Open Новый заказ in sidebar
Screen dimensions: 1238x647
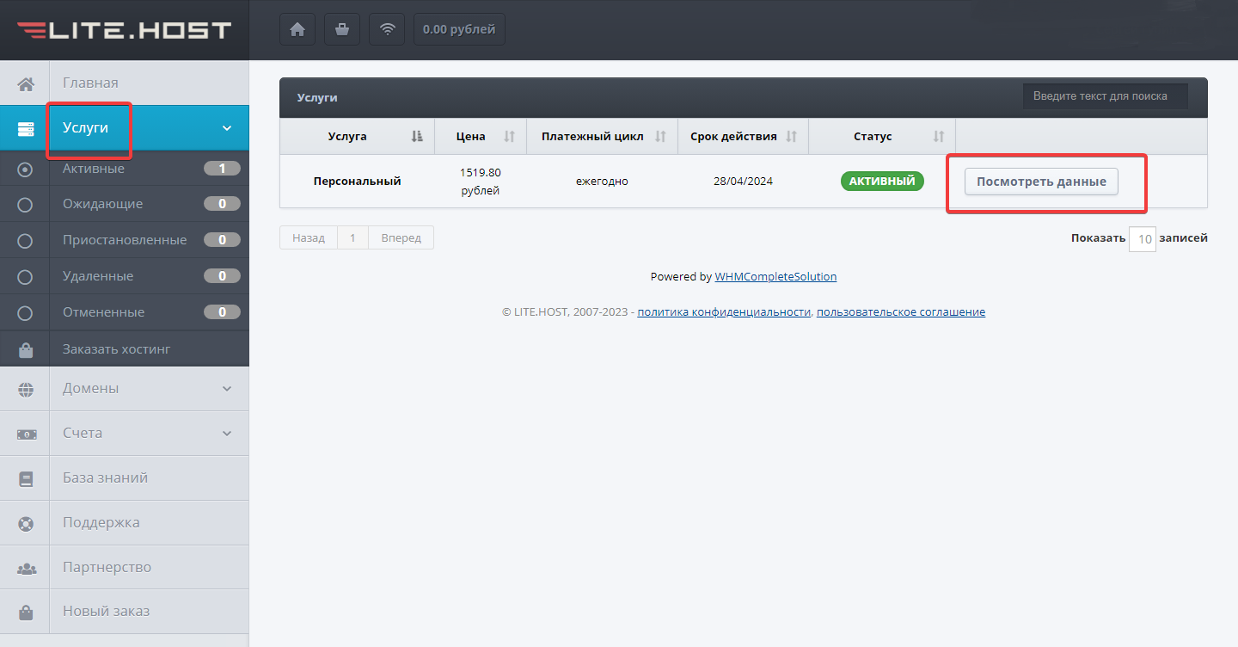point(125,612)
